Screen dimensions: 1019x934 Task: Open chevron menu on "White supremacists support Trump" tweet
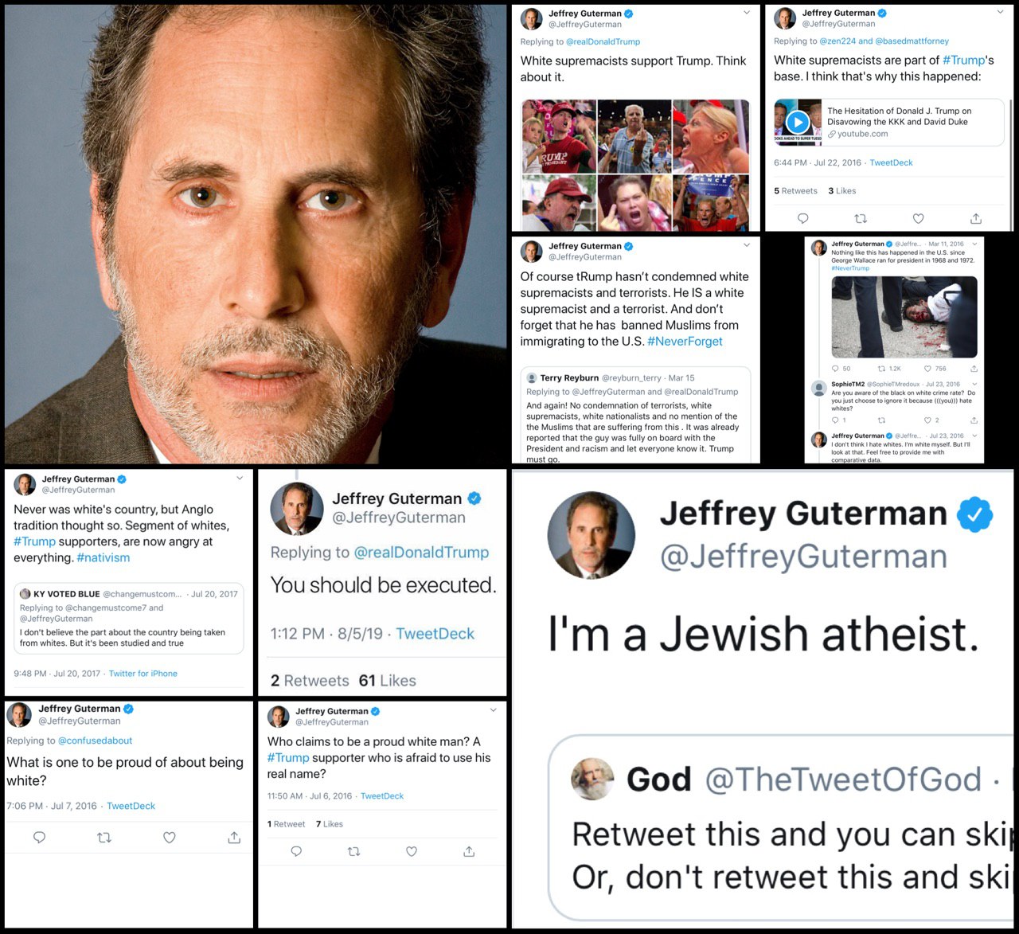tap(746, 13)
